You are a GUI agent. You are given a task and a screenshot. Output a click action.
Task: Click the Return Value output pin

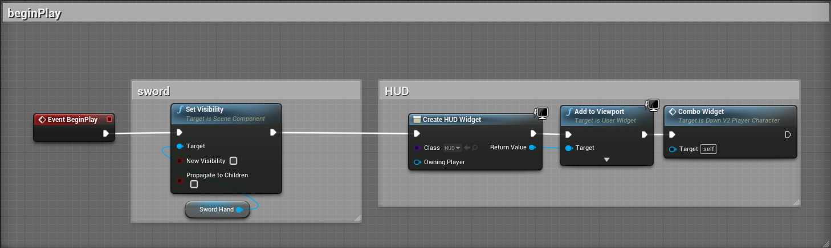pos(532,148)
